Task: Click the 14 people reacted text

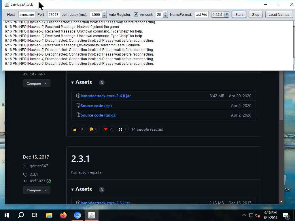Action: pyautogui.click(x=147, y=129)
